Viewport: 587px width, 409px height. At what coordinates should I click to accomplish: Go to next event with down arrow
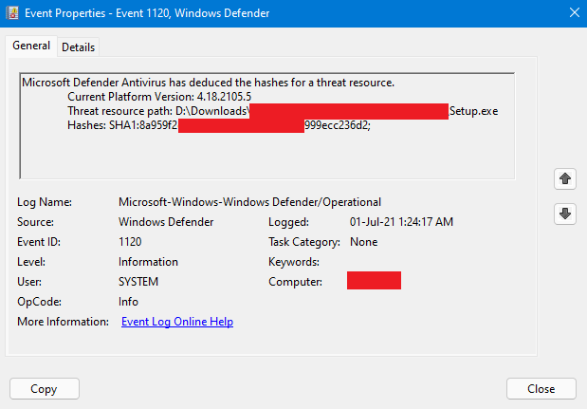click(565, 214)
